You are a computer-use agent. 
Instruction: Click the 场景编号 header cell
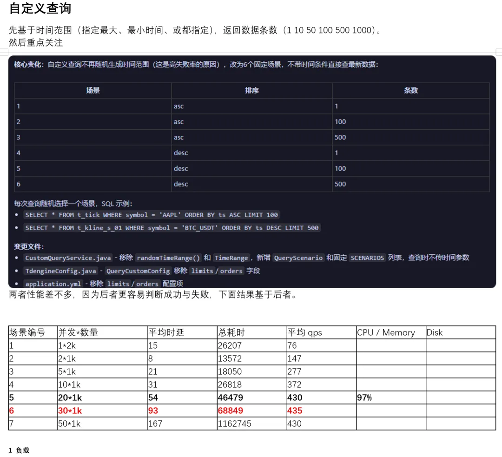point(33,332)
